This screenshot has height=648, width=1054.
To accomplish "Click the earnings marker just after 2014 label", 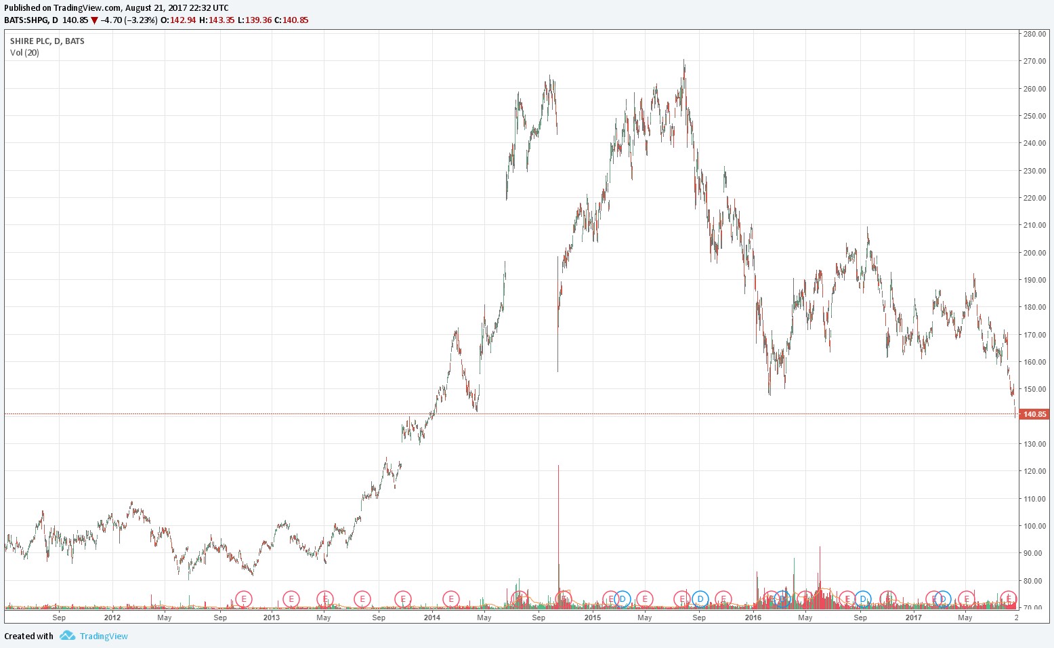I will click(x=451, y=599).
